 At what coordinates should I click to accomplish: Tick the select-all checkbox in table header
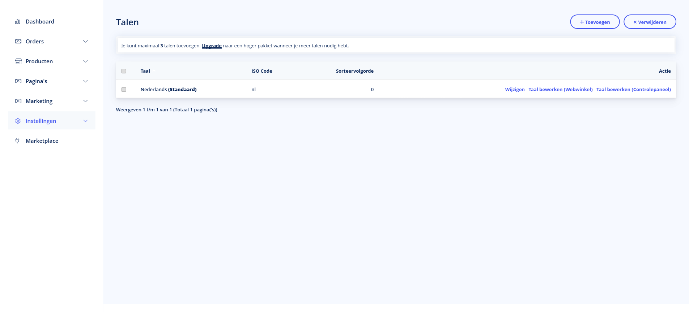tap(124, 71)
